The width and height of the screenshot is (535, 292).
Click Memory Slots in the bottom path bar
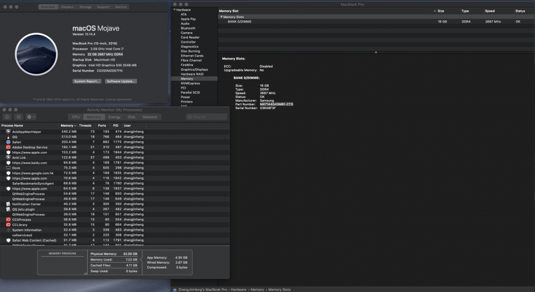coord(279,290)
